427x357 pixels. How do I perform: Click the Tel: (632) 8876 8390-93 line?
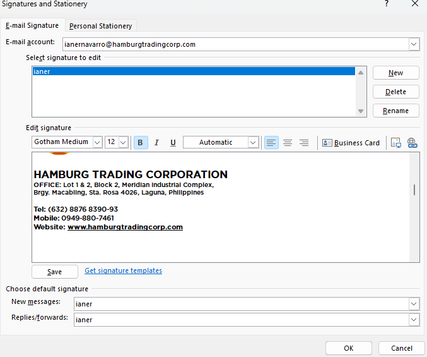pos(76,209)
